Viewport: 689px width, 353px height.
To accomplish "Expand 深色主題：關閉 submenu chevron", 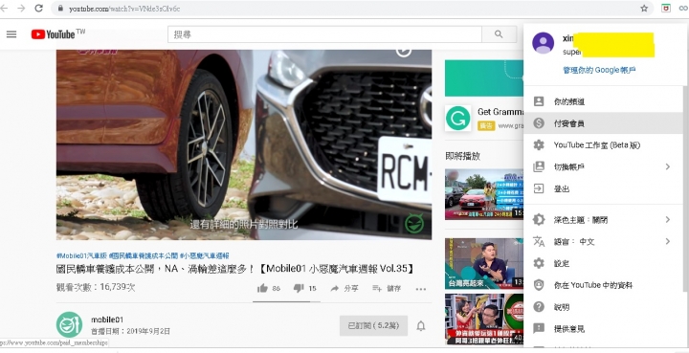I will coord(668,219).
